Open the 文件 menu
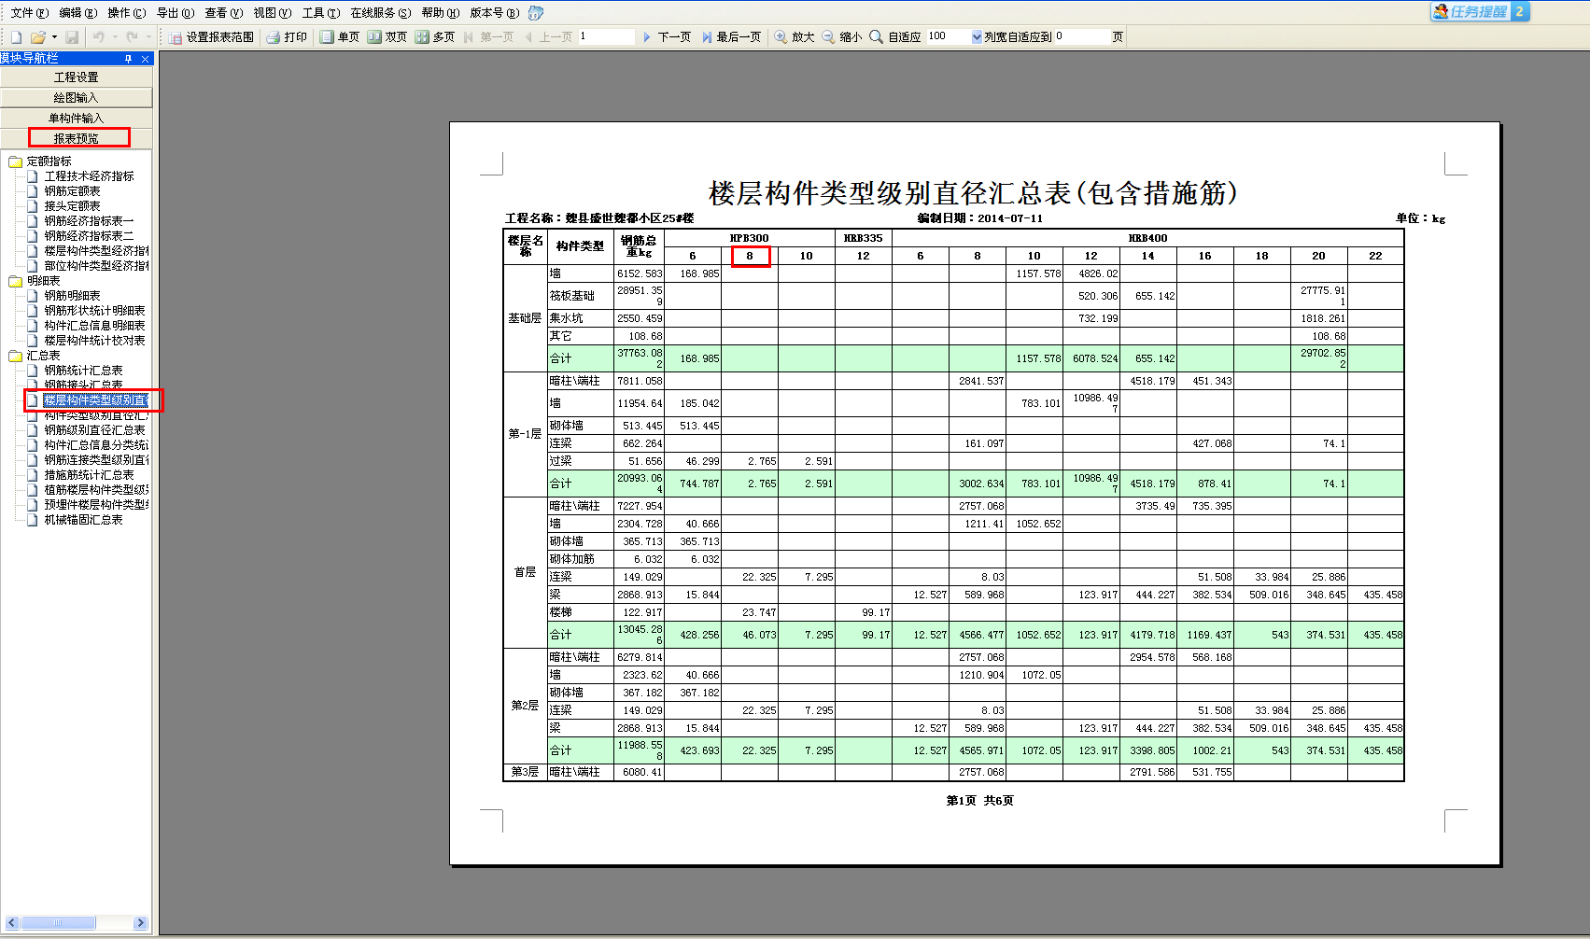1590x939 pixels. [29, 13]
